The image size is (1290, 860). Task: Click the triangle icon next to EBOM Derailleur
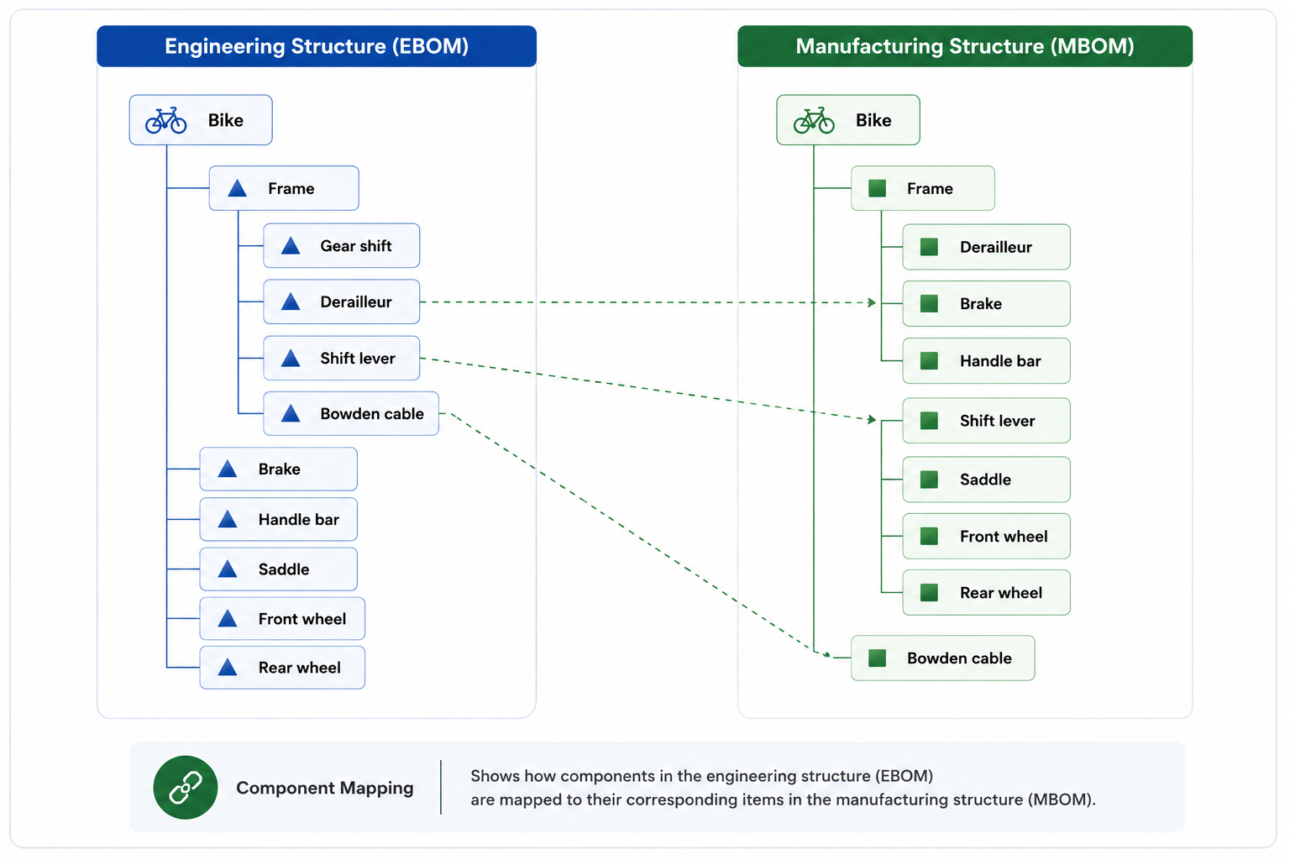tap(291, 302)
